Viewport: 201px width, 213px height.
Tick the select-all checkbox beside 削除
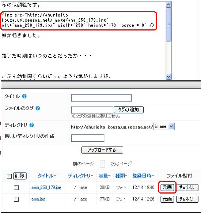(9, 176)
